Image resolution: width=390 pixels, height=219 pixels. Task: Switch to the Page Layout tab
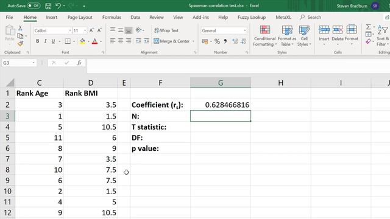tap(80, 17)
